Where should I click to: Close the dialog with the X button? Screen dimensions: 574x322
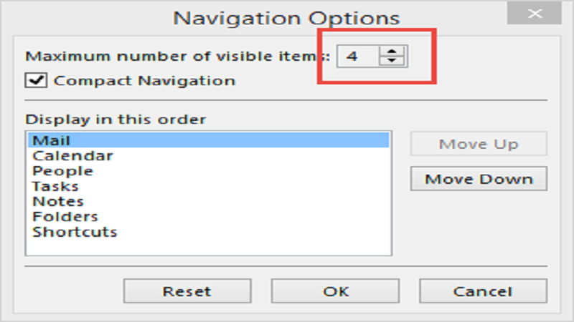pyautogui.click(x=534, y=14)
